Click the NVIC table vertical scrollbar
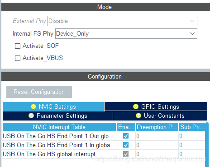 [x=207, y=145]
